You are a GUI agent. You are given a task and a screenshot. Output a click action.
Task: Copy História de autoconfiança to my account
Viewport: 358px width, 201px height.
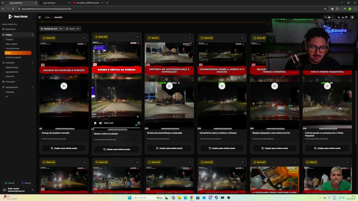(x=169, y=148)
